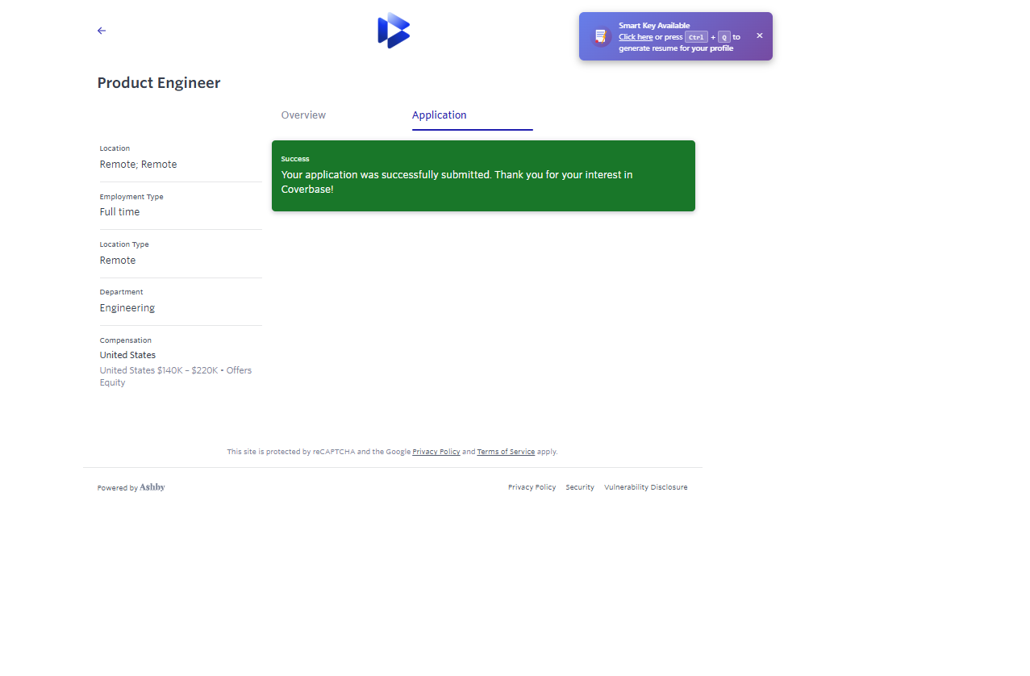Image resolution: width=1030 pixels, height=676 pixels.
Task: Click the Smart Key resume icon
Action: coord(600,36)
